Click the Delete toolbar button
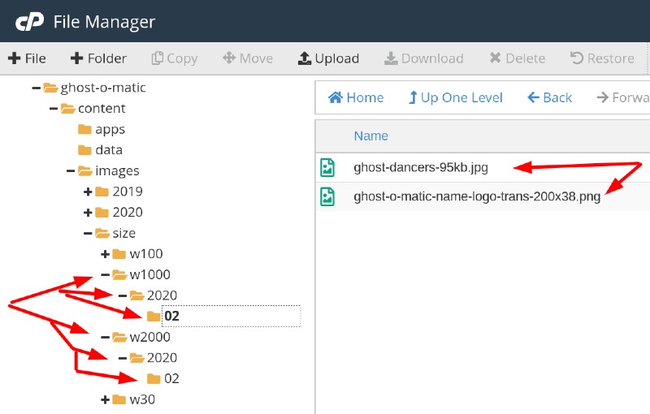 click(x=517, y=58)
